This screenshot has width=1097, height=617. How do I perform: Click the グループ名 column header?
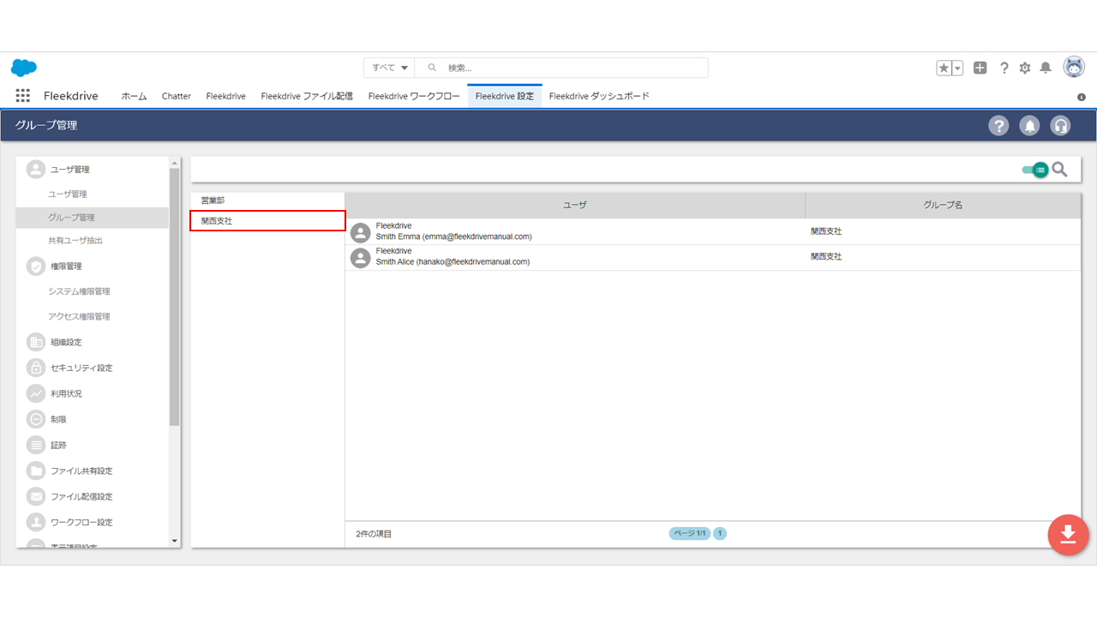pos(943,205)
